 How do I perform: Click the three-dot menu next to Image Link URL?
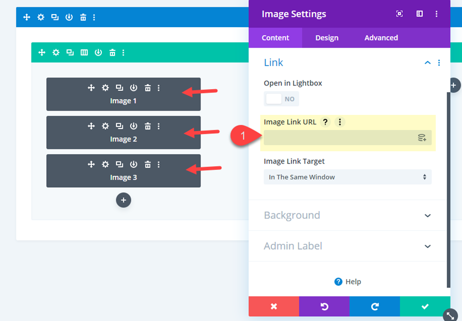(340, 122)
